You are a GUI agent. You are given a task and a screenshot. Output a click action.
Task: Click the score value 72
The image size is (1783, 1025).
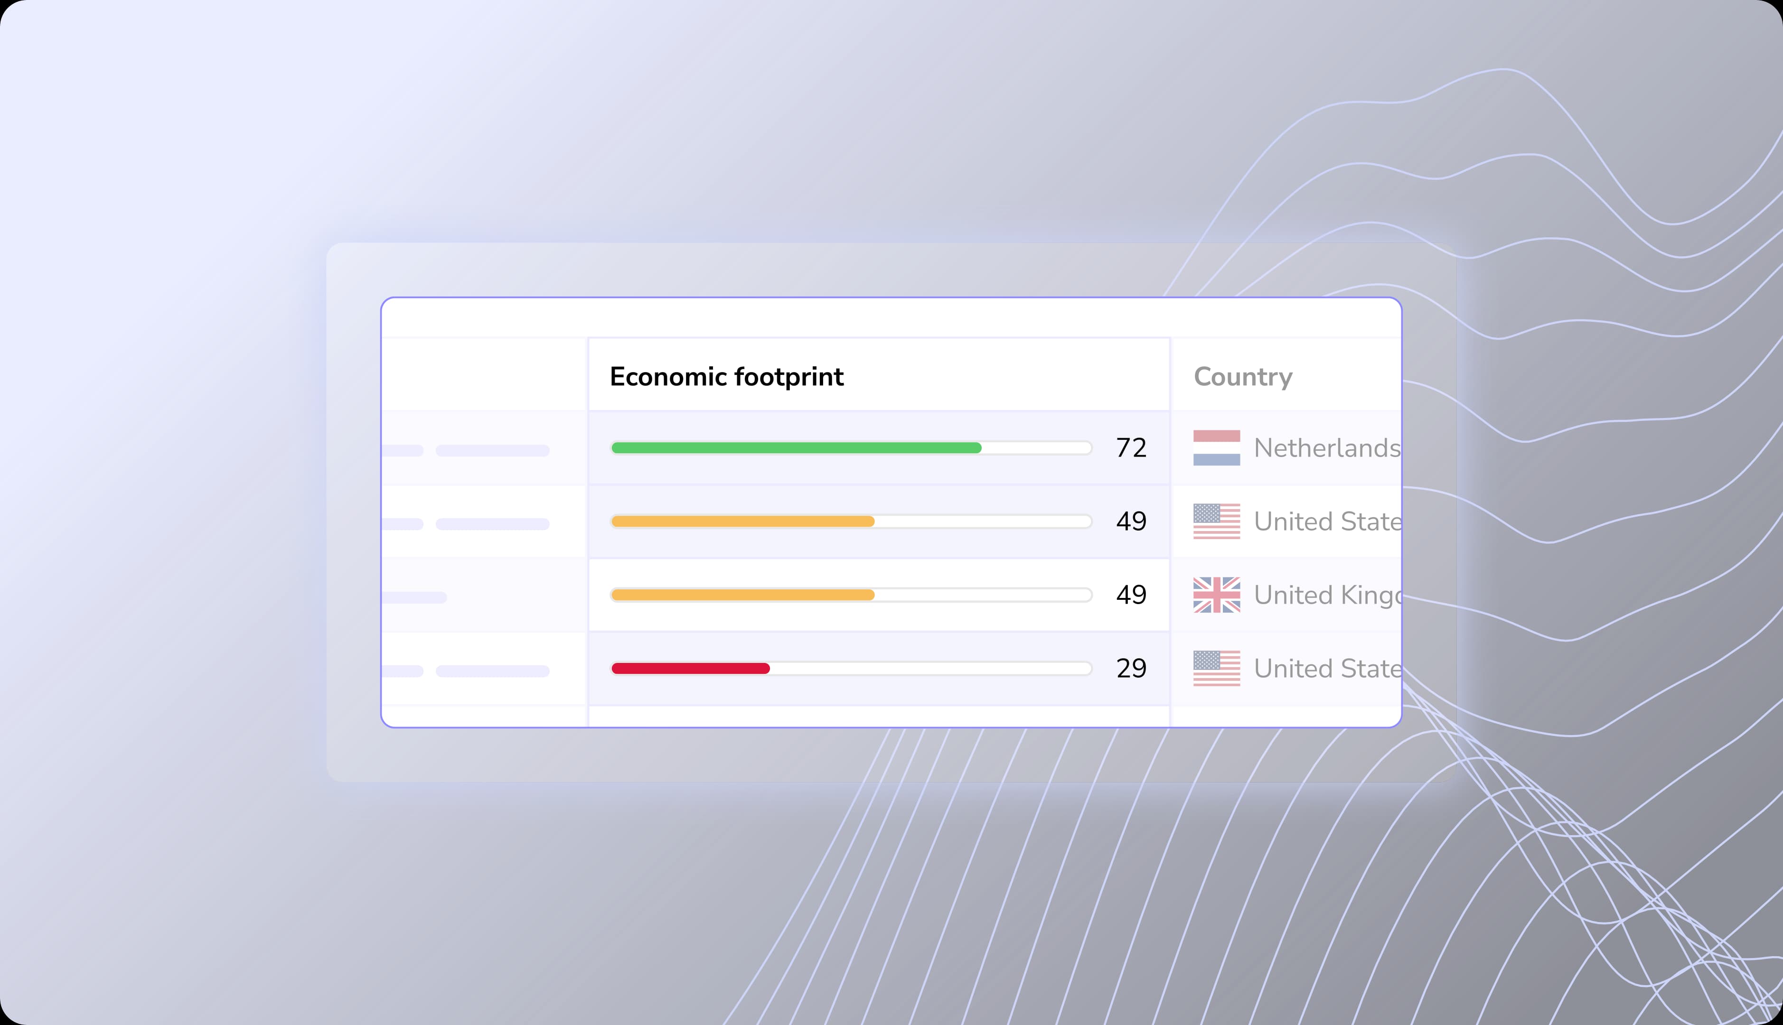(x=1131, y=448)
